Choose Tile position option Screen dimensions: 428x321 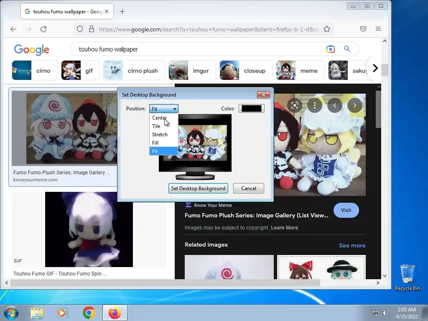tap(163, 126)
